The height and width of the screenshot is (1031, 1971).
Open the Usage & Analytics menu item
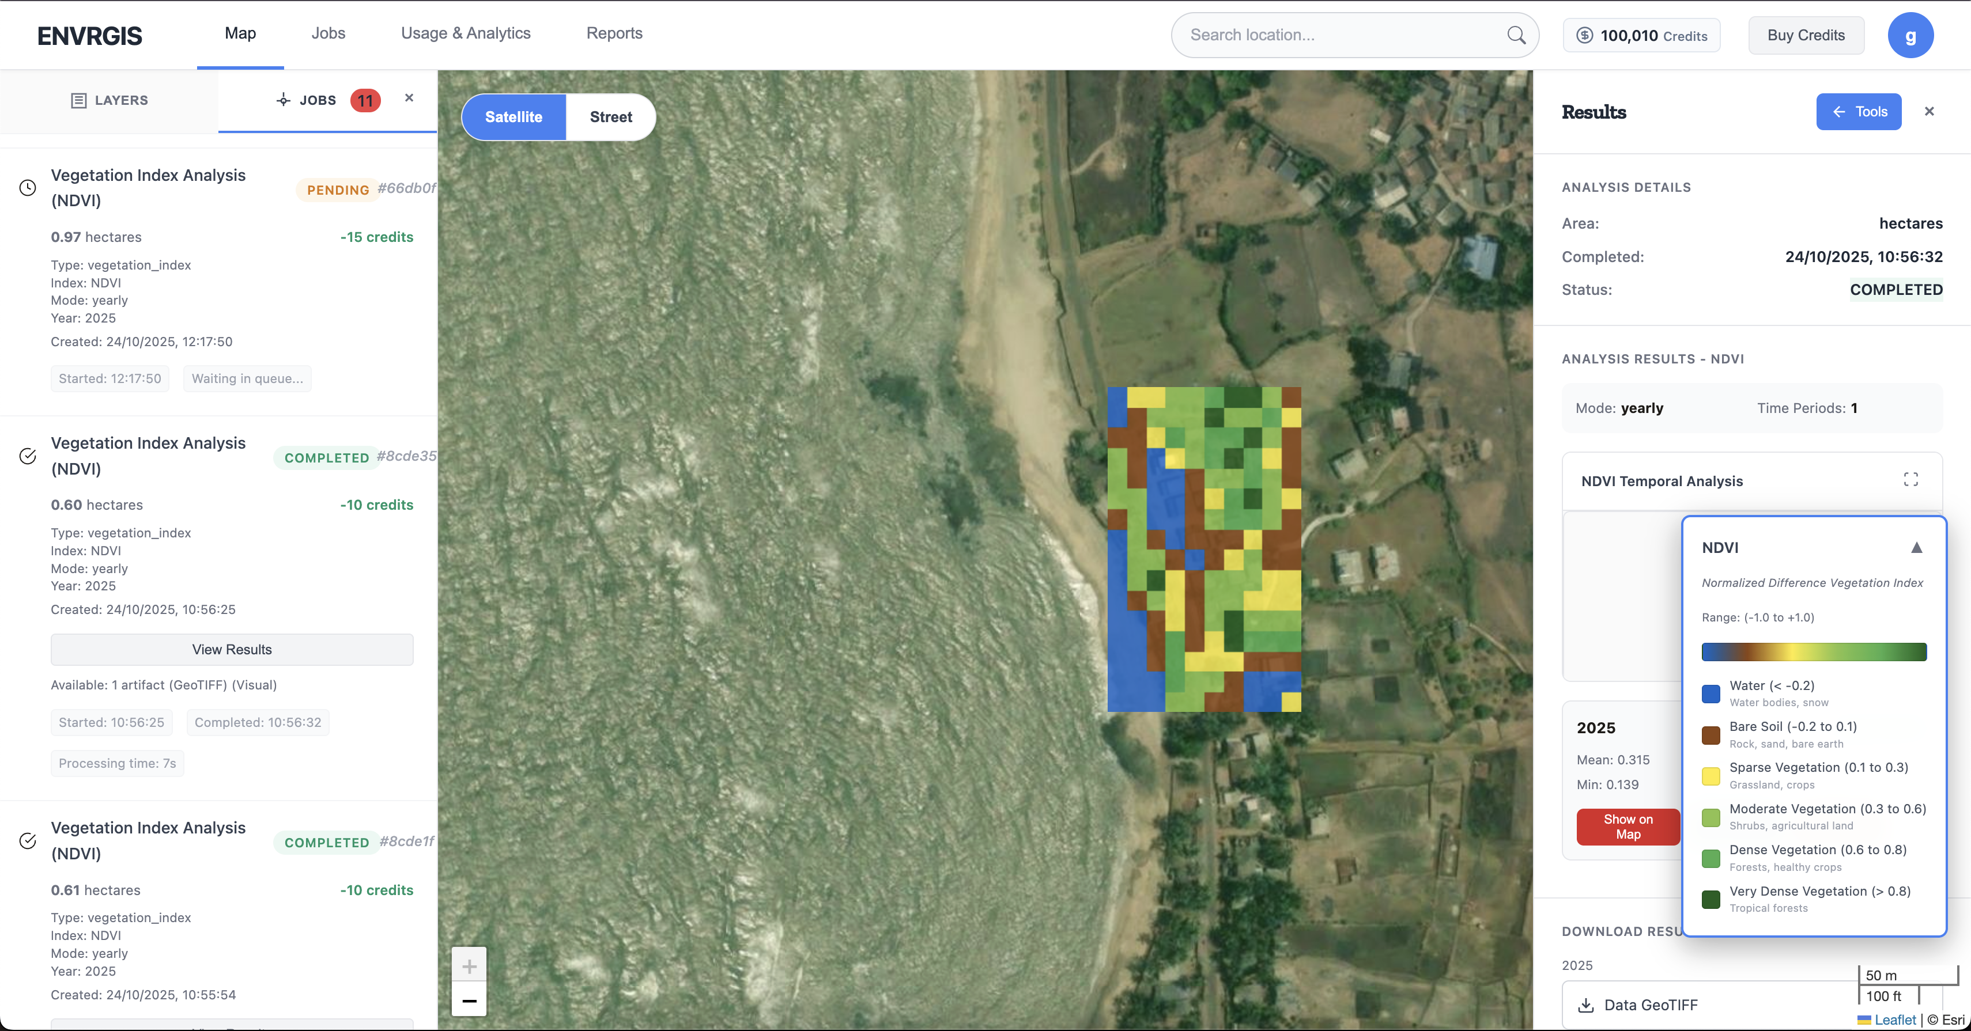[x=465, y=33]
